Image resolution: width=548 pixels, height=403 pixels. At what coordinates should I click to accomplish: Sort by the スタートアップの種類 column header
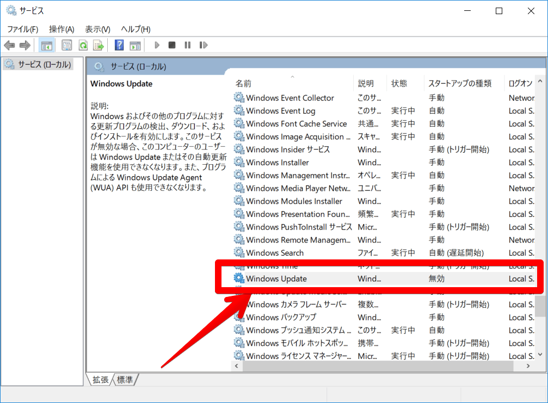click(459, 83)
